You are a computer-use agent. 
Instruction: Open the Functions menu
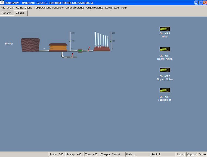click(x=58, y=8)
